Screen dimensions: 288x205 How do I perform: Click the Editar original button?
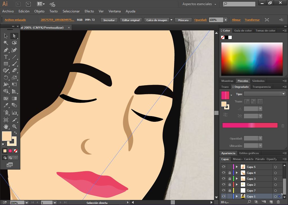coord(131,20)
